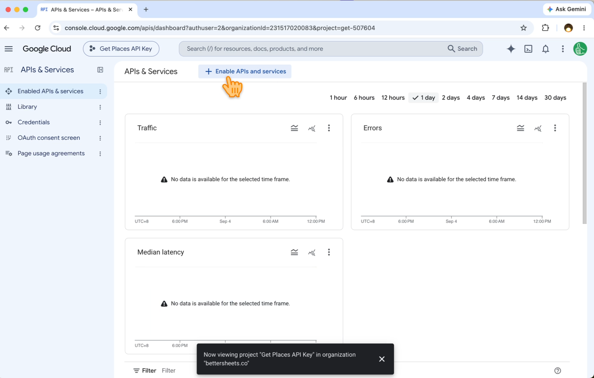Open site information icon in address bar
Viewport: 594px width, 378px height.
click(56, 28)
